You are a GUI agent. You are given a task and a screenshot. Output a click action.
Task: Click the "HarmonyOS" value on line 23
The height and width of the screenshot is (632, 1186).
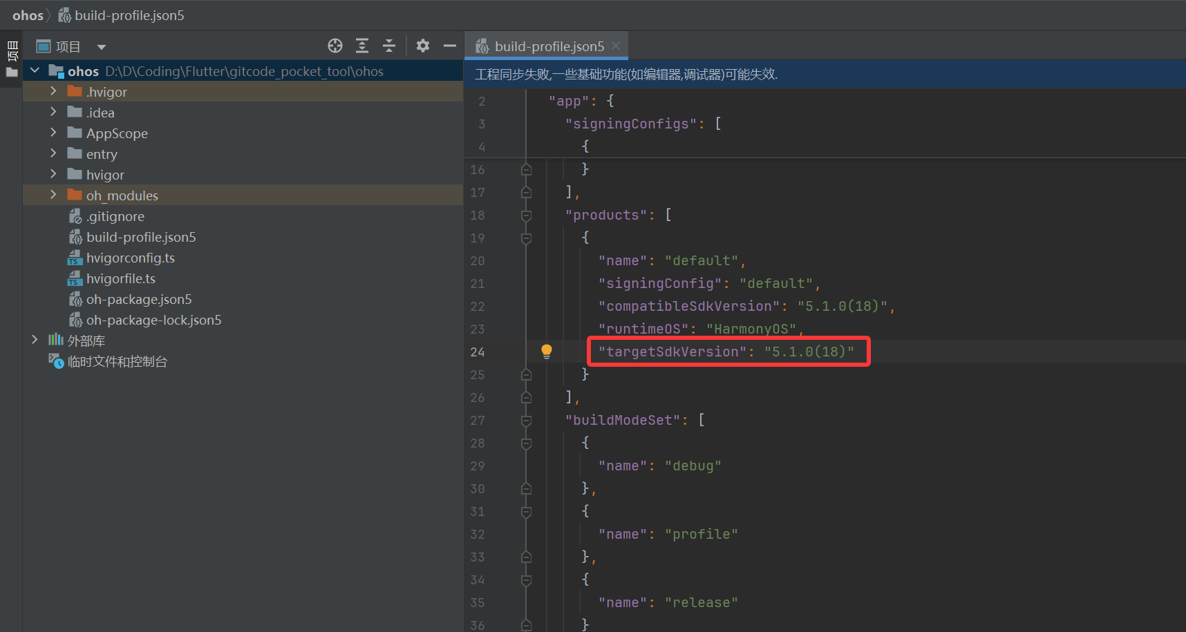pyautogui.click(x=751, y=329)
